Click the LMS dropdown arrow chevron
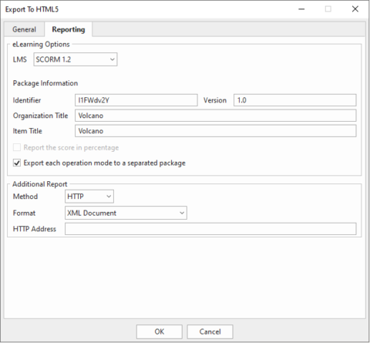The width and height of the screenshot is (370, 343). pos(113,59)
